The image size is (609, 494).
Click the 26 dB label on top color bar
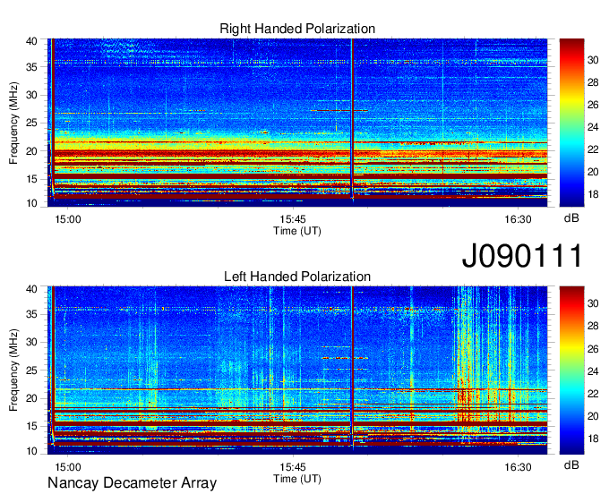(x=593, y=105)
